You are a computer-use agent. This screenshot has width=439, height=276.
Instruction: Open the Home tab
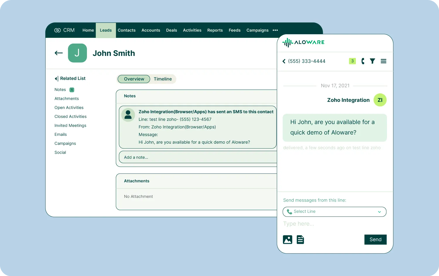pyautogui.click(x=88, y=30)
